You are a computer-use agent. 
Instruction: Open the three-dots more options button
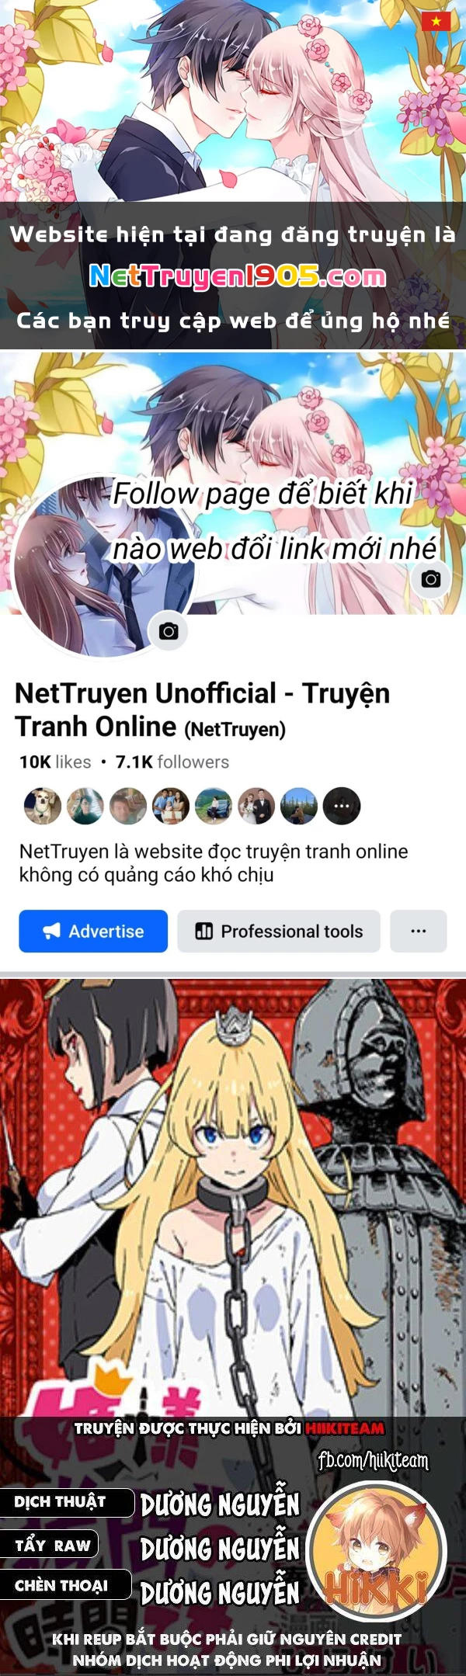[419, 931]
